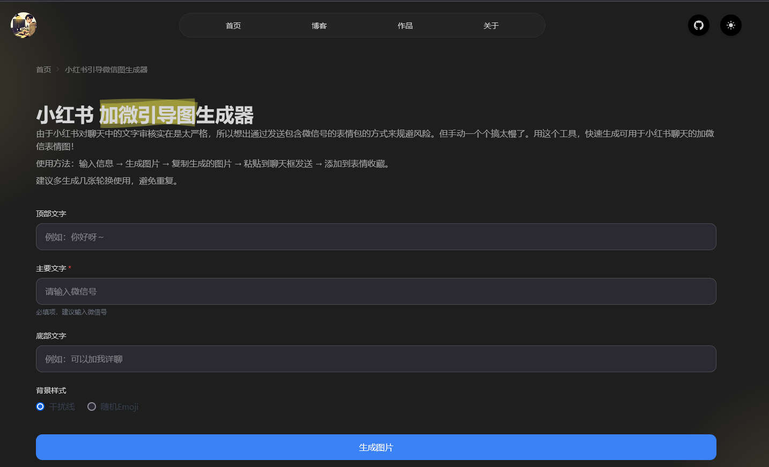Go to the 作品 navigation item
This screenshot has width=769, height=467.
coord(405,26)
